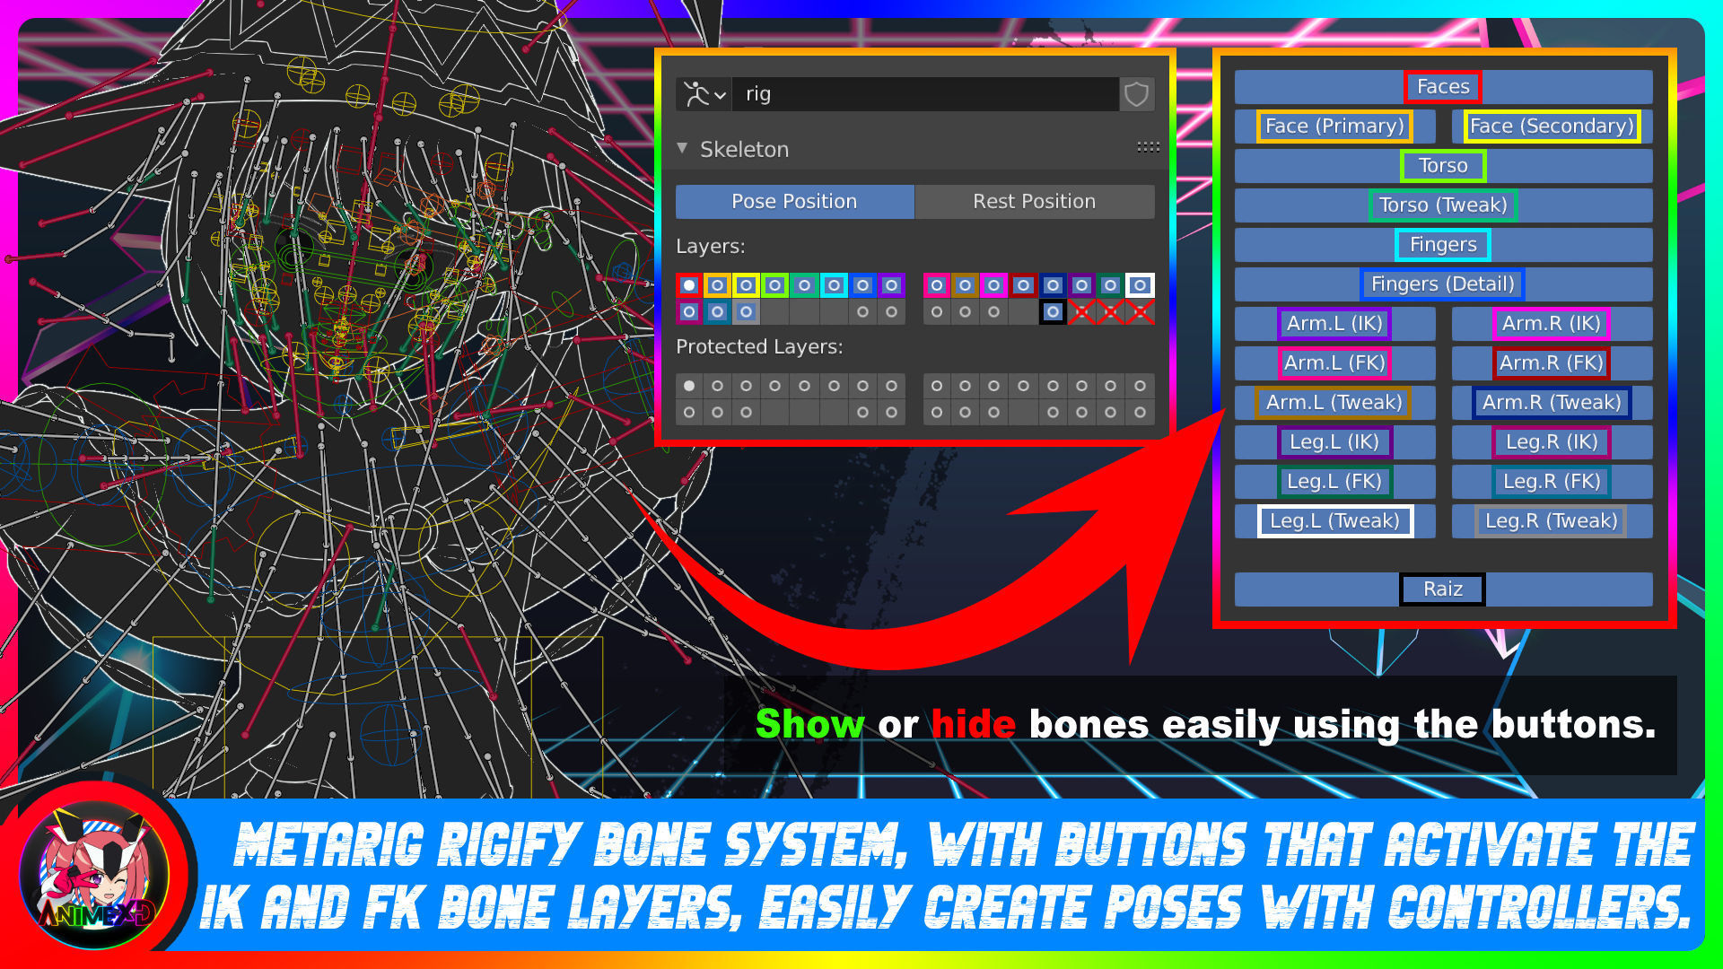Image resolution: width=1723 pixels, height=969 pixels.
Task: Toggle the fake user shield icon
Action: (1136, 94)
